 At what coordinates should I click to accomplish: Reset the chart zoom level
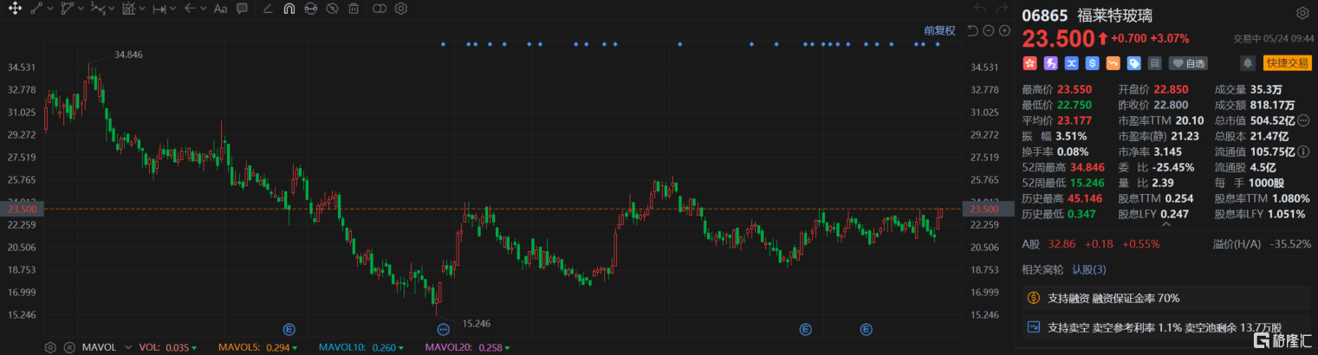point(972,30)
